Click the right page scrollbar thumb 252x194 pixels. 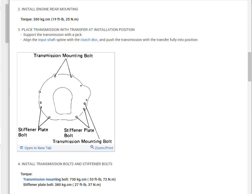click(249, 67)
